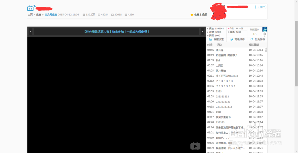Image resolution: width=298 pixels, height=153 pixels.
Task: Select the danmaku row 有病吧。。。
Action: [x=235, y=138]
